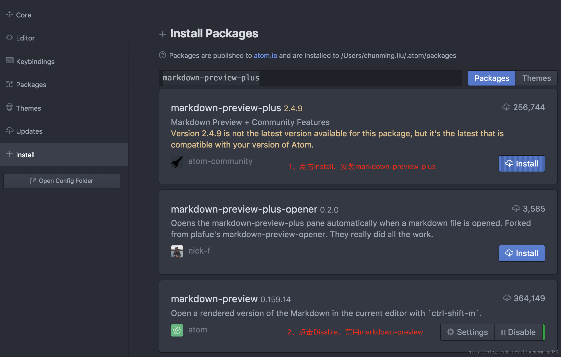The width and height of the screenshot is (561, 357).
Task: Open the markdown-preview-plus package title
Action: 226,108
